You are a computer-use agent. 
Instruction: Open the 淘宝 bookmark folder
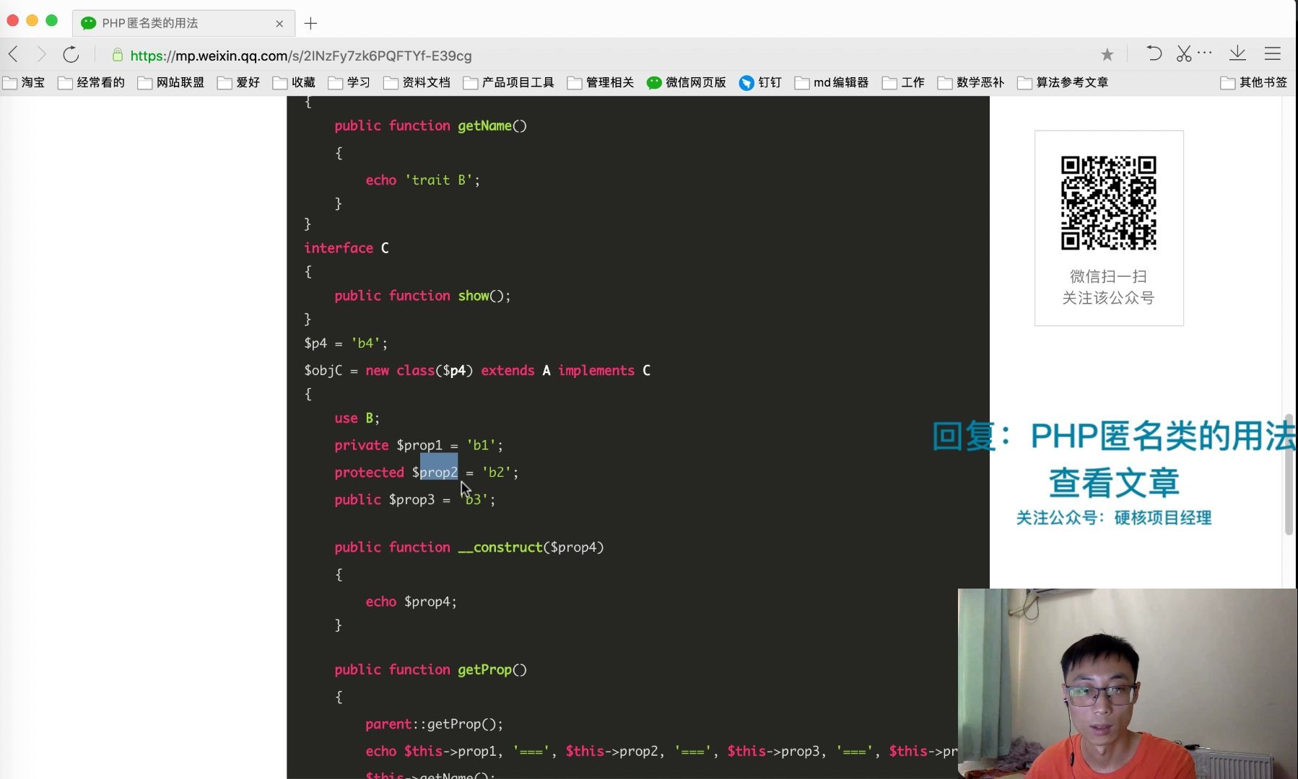pos(25,83)
